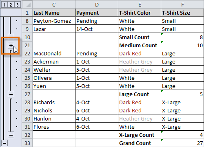Collapse the Large Count group

tap(11, 94)
